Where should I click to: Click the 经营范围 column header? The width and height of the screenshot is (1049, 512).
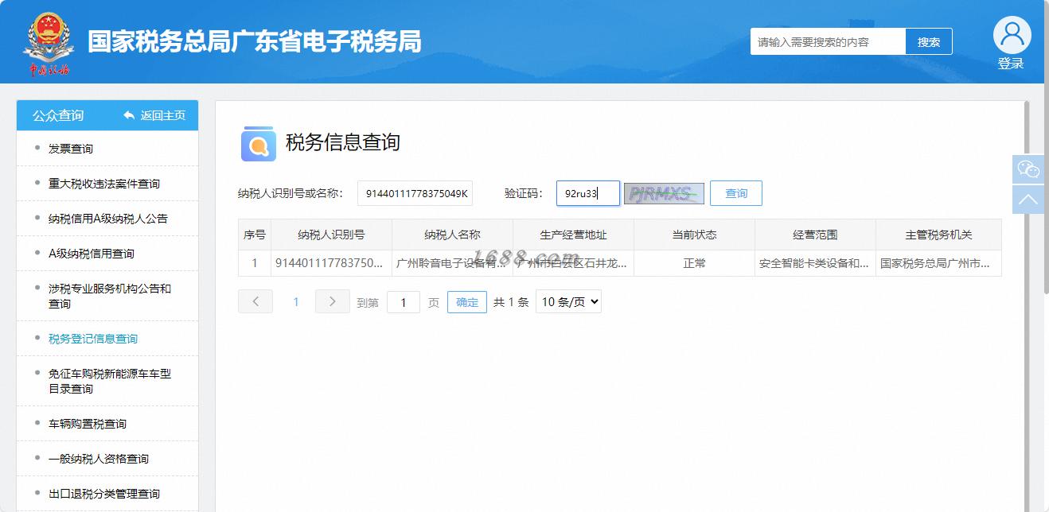pos(815,235)
